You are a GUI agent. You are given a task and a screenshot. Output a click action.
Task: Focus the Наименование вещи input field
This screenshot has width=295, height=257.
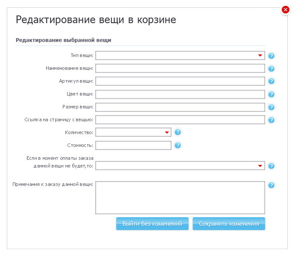point(180,69)
